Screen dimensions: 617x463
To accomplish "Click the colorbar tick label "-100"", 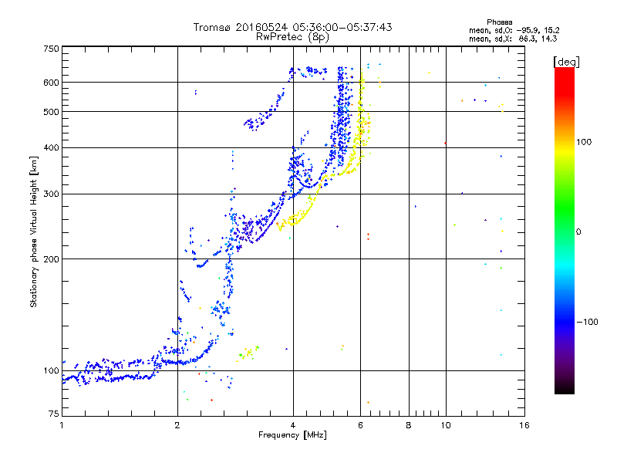I will (x=587, y=322).
